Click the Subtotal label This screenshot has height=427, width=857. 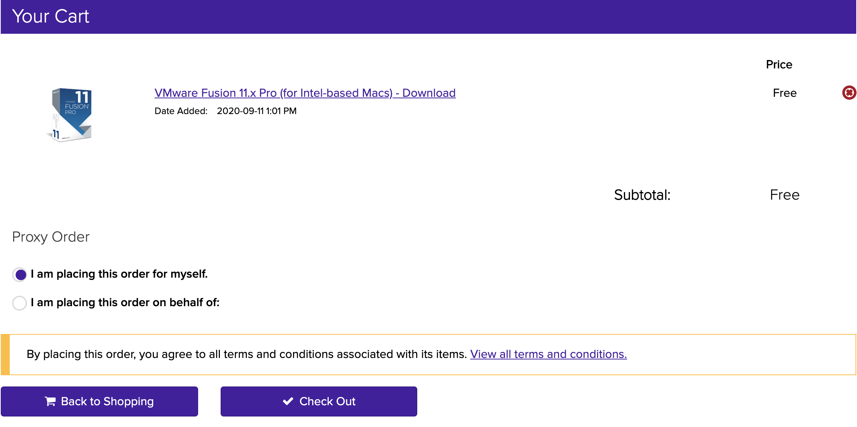point(642,195)
